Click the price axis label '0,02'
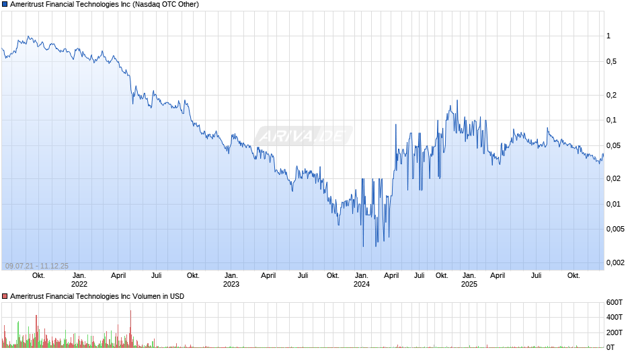Image resolution: width=632 pixels, height=354 pixels. [x=613, y=179]
